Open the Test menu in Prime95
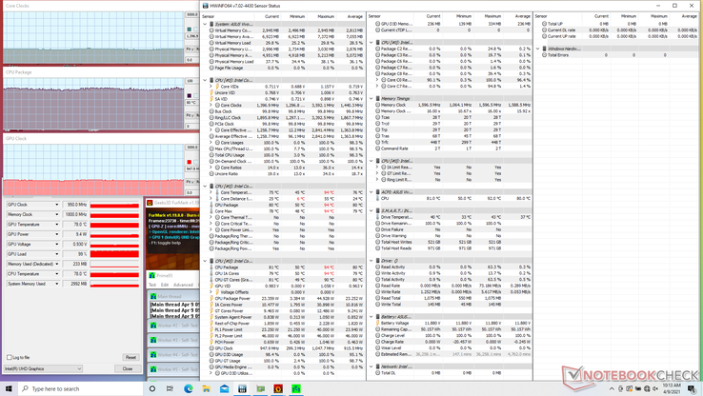This screenshot has width=703, height=396. point(151,284)
